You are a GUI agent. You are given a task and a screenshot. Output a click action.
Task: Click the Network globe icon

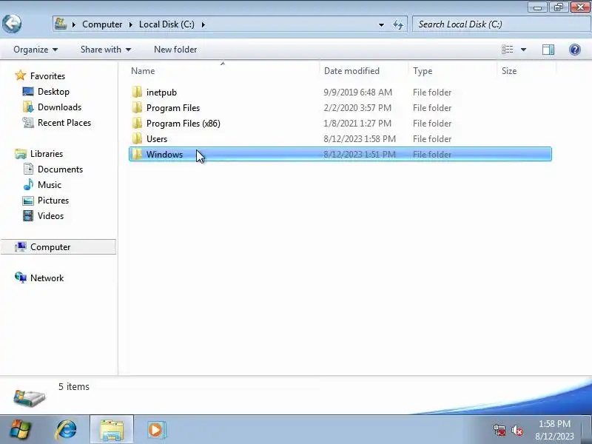pos(21,277)
